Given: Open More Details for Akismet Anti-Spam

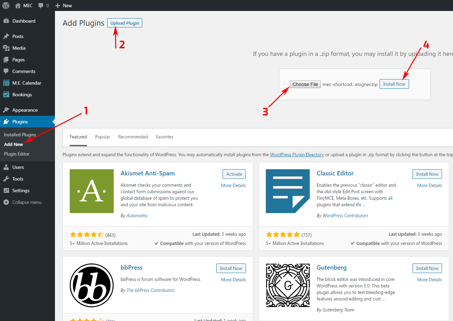Looking at the screenshot, I should pos(234,185).
